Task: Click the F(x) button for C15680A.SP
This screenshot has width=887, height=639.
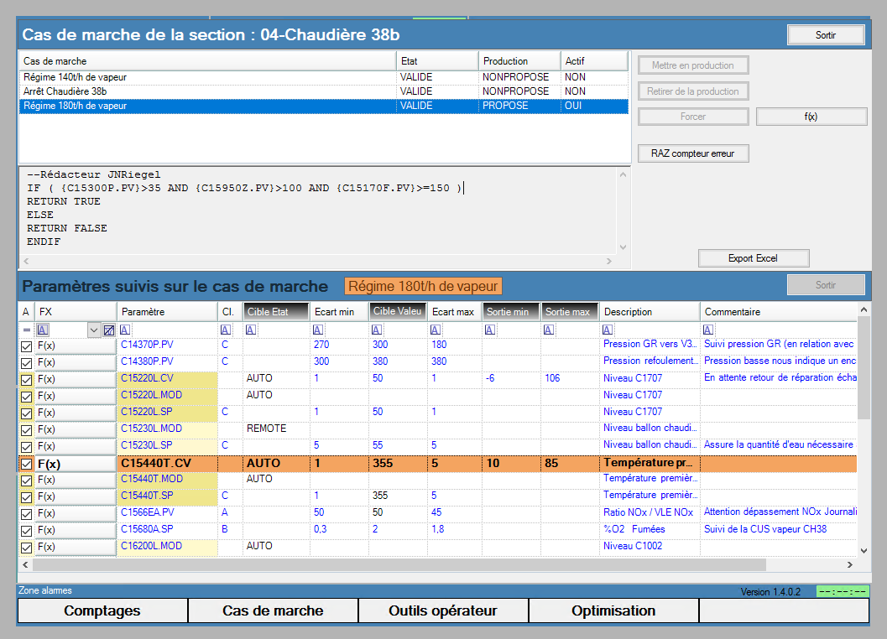Action: point(76,531)
